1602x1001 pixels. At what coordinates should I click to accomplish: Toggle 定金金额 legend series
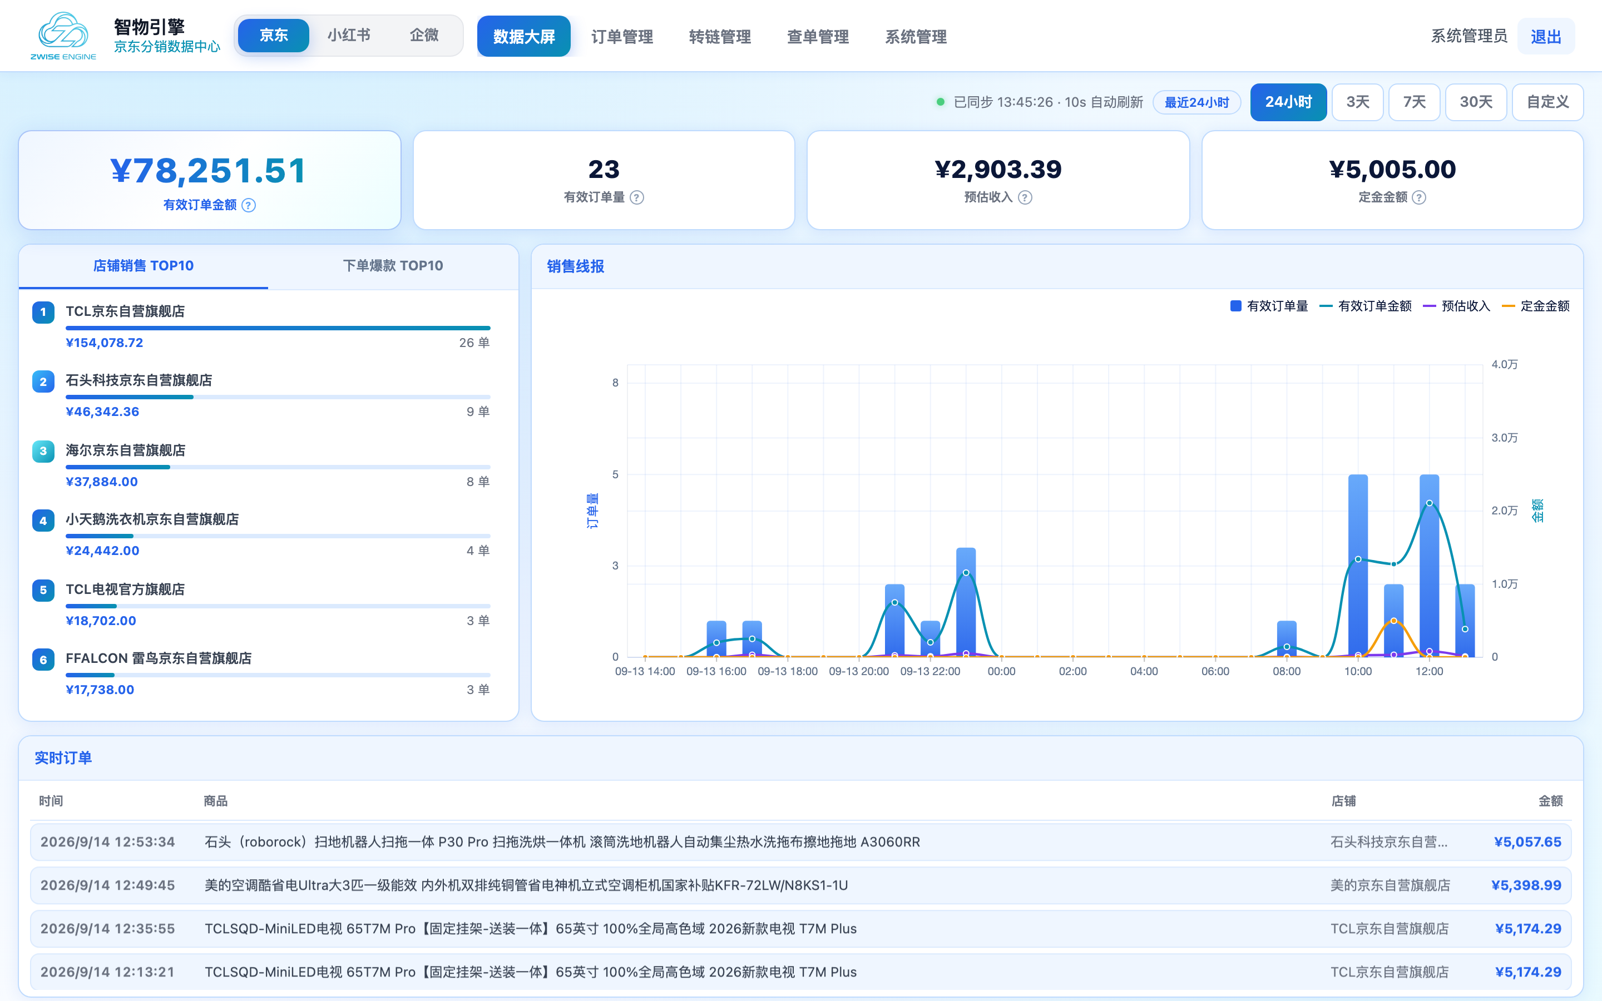point(1536,306)
